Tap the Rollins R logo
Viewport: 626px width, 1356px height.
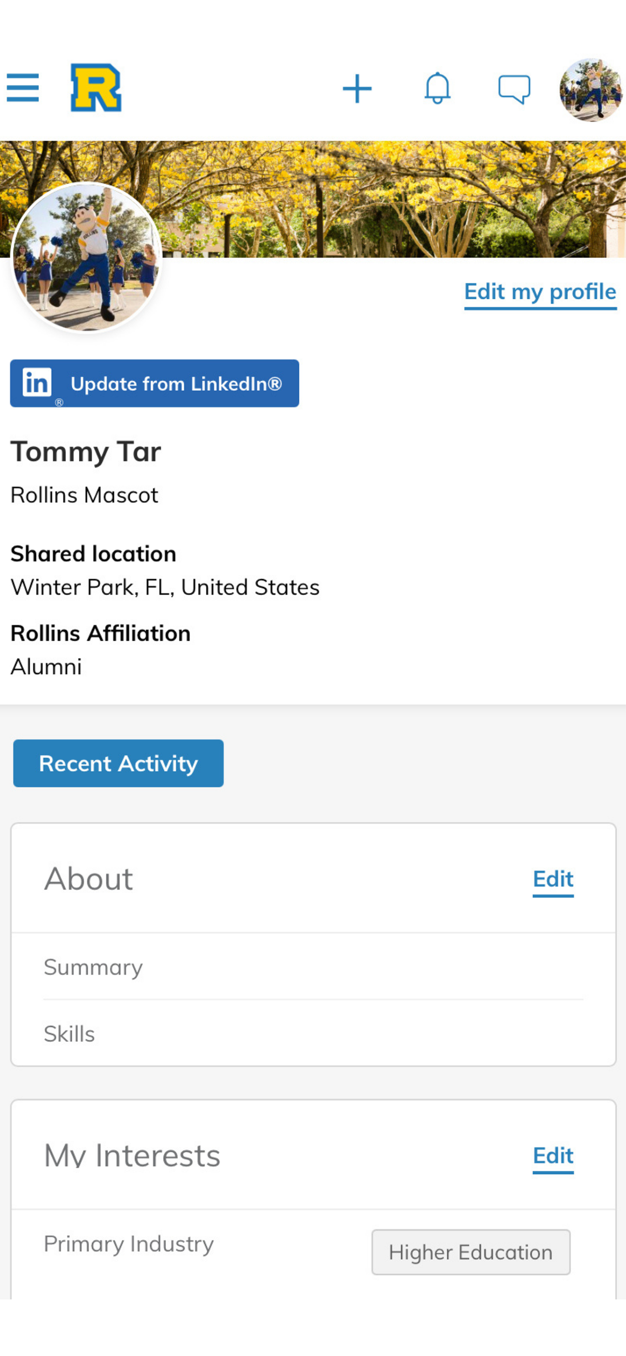(96, 88)
